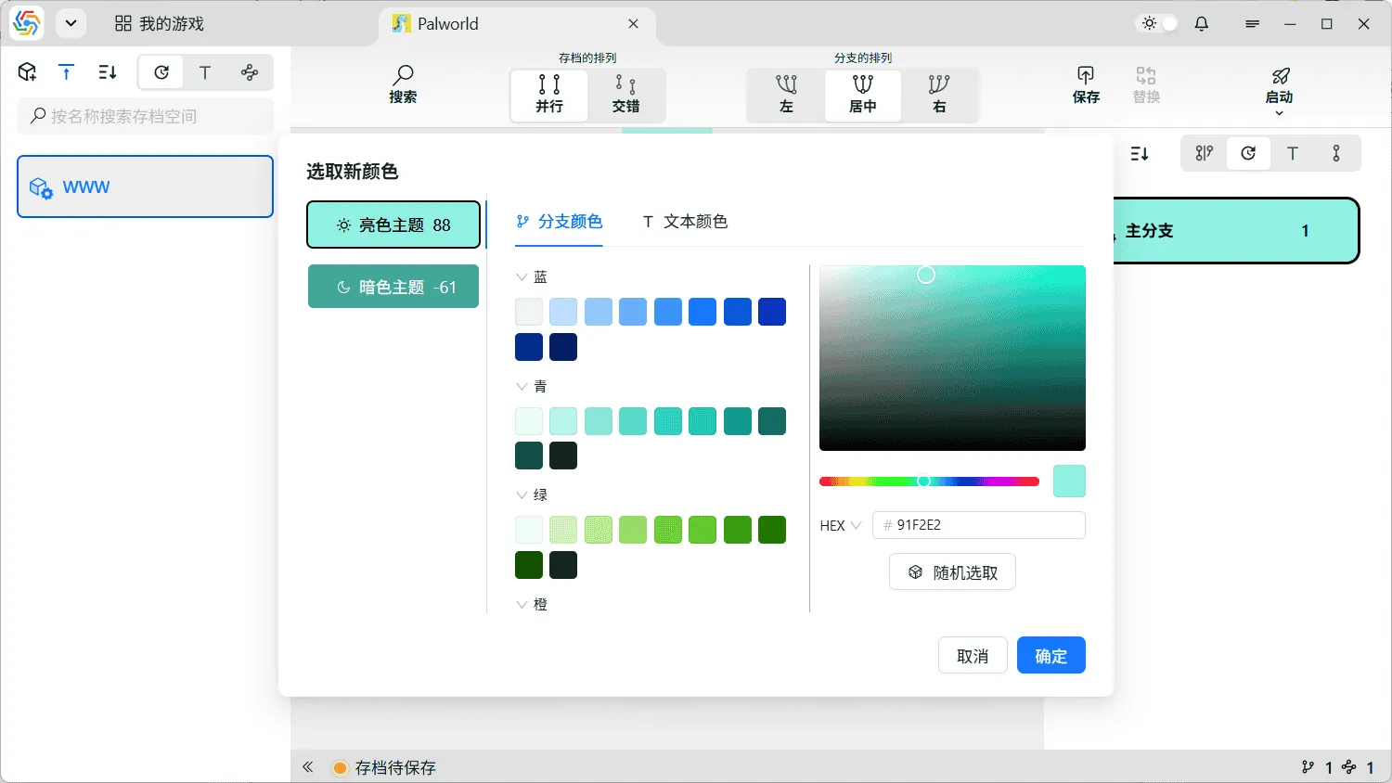Click the 替换 replace icon

1145,83
